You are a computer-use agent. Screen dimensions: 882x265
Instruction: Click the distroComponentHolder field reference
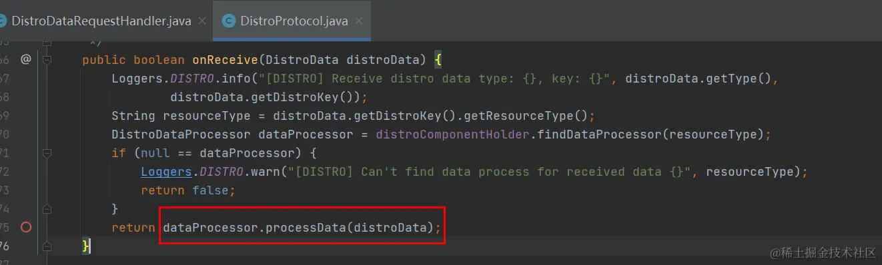point(452,134)
